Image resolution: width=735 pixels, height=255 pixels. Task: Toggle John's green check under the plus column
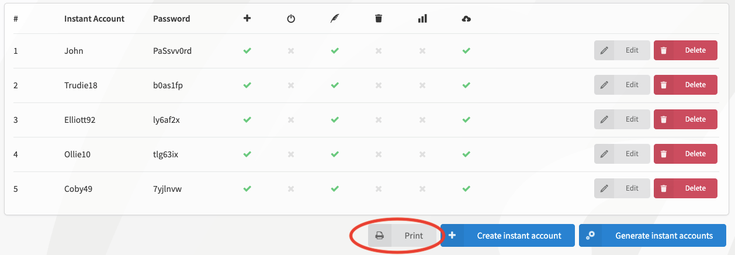[247, 51]
